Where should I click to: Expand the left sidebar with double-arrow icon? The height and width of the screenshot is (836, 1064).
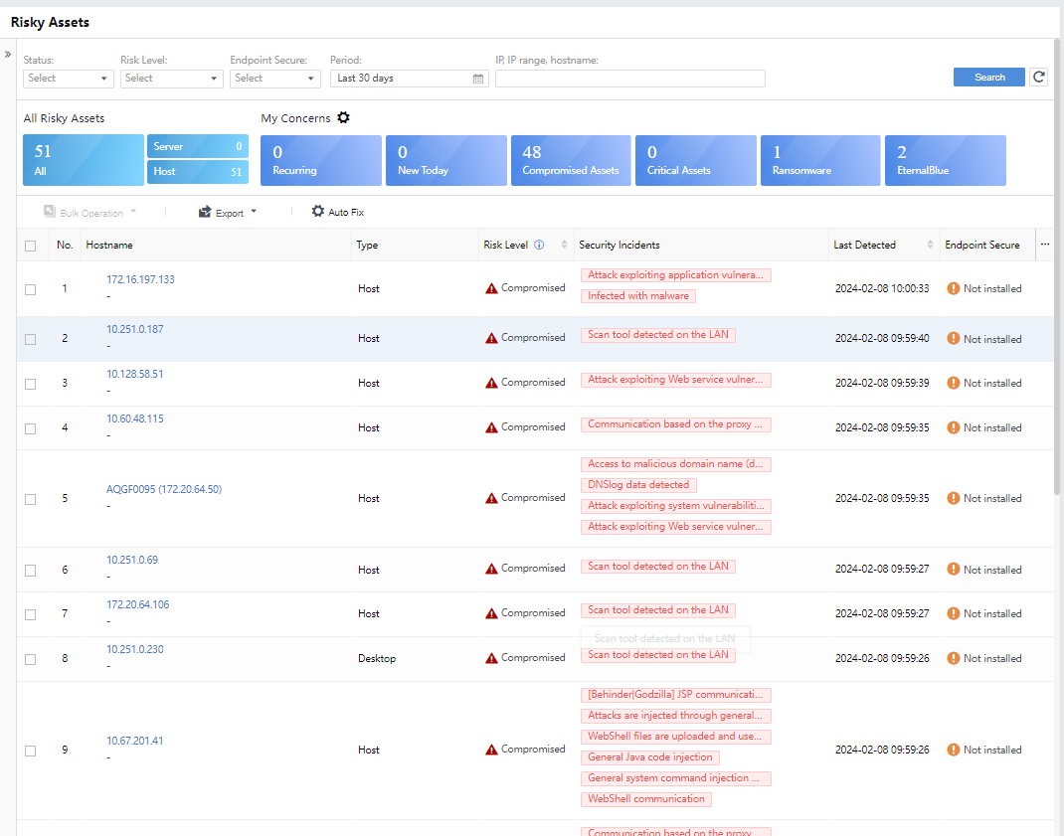pyautogui.click(x=8, y=54)
